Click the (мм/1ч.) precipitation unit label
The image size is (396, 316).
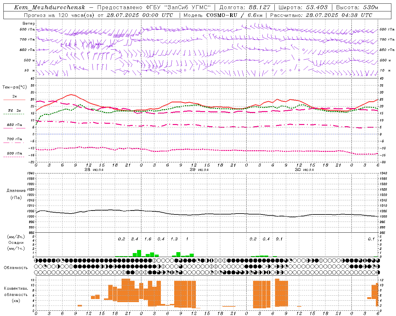tap(16, 248)
